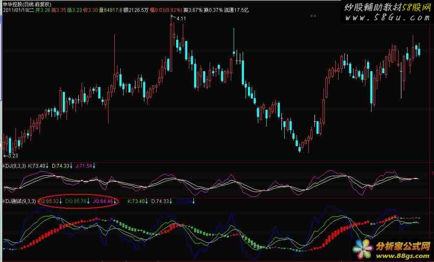Click the change value 幅0.03(0.92%)
The height and width of the screenshot is (262, 434).
tap(166, 10)
